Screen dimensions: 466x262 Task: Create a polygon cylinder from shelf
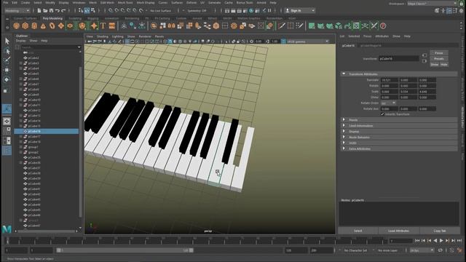(x=34, y=26)
